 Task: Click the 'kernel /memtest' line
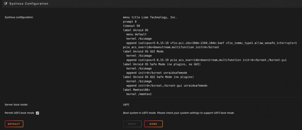[x=139, y=94]
